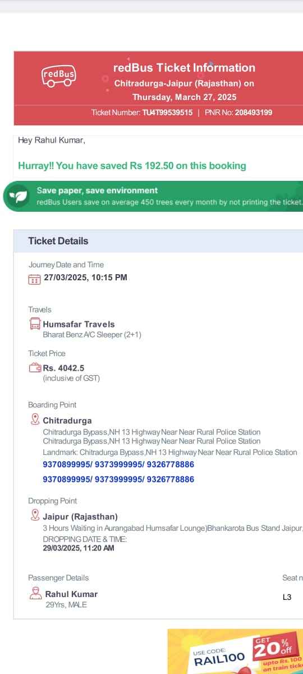This screenshot has height=674, width=303.
Task: Click the location pin beside Chitradurga
Action: point(35,420)
